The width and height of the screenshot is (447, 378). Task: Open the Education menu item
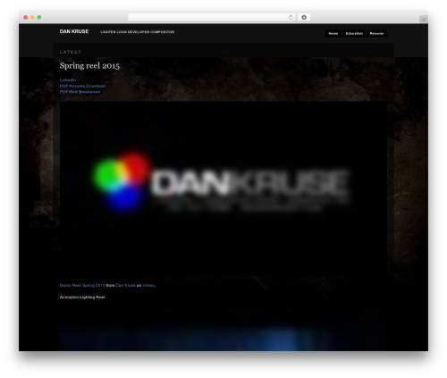pos(354,33)
